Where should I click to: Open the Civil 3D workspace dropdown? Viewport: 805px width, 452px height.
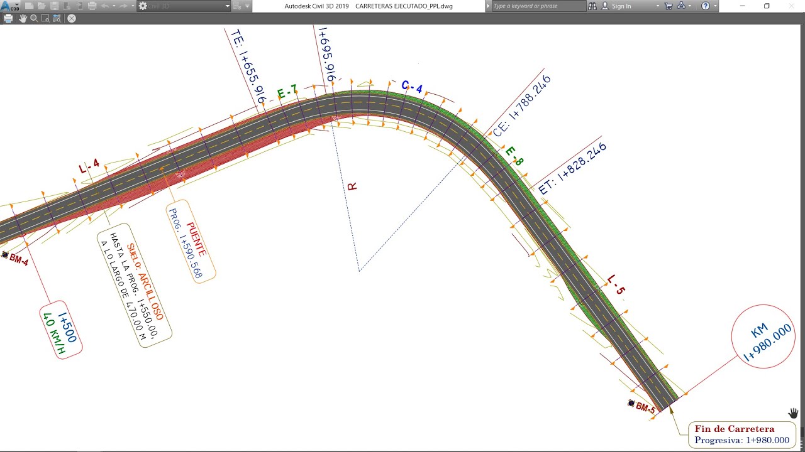click(184, 6)
